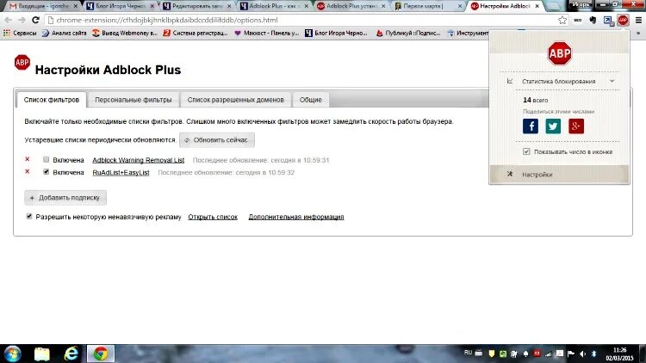646x363 pixels.
Task: Collapse the blocking statistics section
Action: point(612,81)
